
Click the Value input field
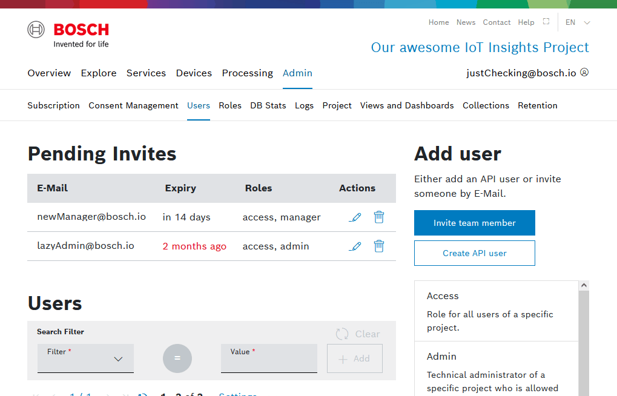(x=269, y=358)
